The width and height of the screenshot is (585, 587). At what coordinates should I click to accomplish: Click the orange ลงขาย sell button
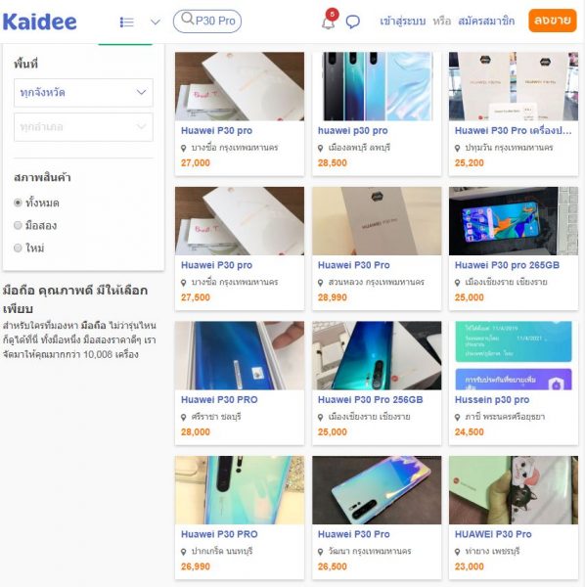[553, 21]
